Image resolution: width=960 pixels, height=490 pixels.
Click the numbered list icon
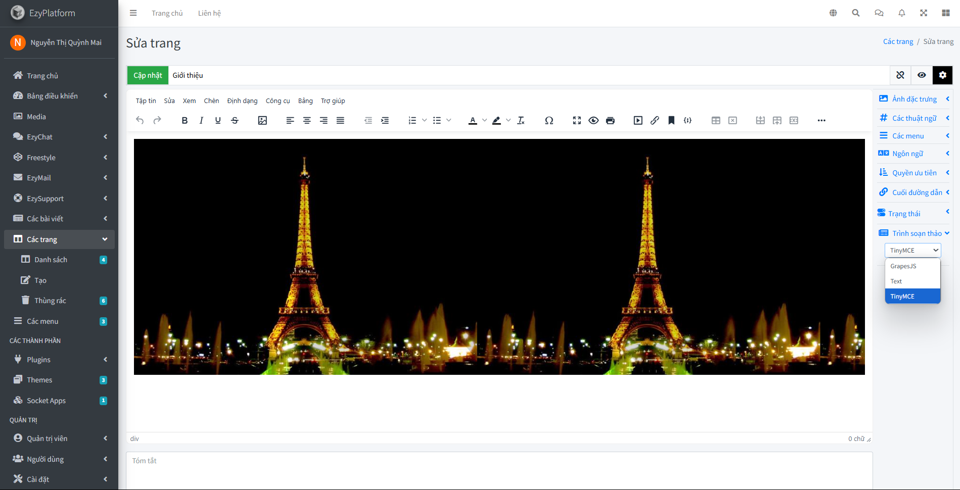pyautogui.click(x=413, y=120)
